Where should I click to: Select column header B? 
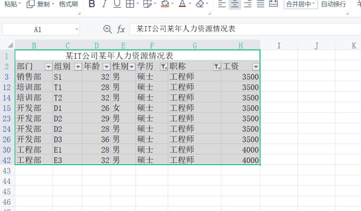click(x=34, y=46)
